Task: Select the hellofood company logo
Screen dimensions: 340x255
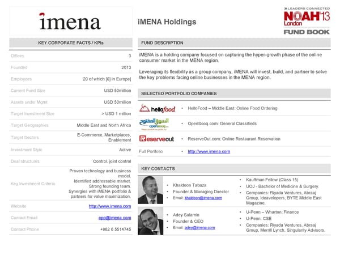Action: (x=157, y=109)
